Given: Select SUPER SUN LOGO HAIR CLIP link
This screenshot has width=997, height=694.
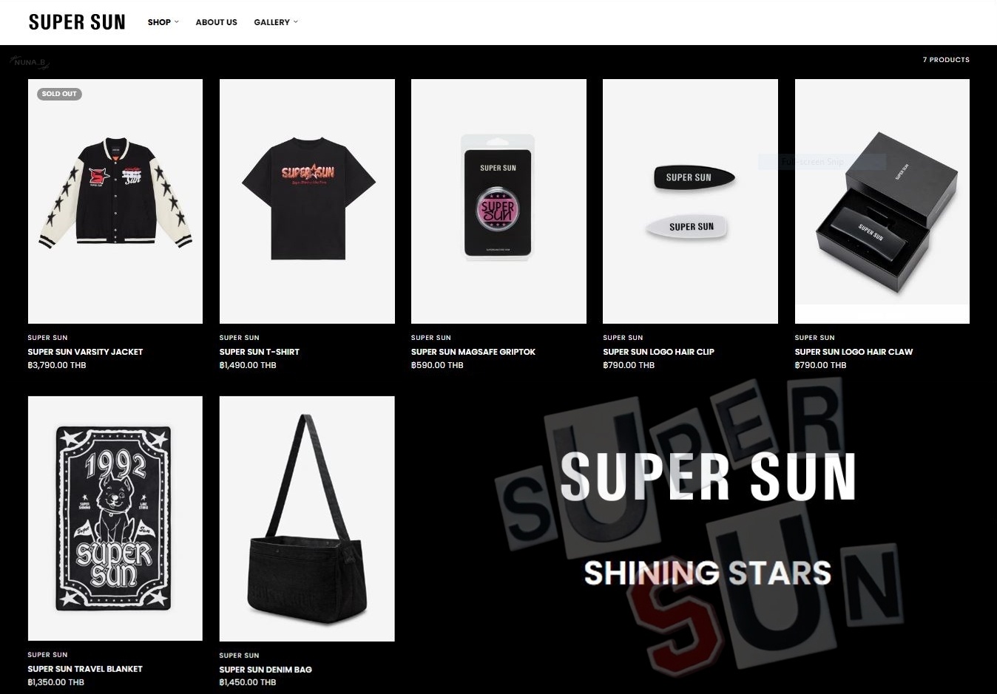Looking at the screenshot, I should click(658, 352).
